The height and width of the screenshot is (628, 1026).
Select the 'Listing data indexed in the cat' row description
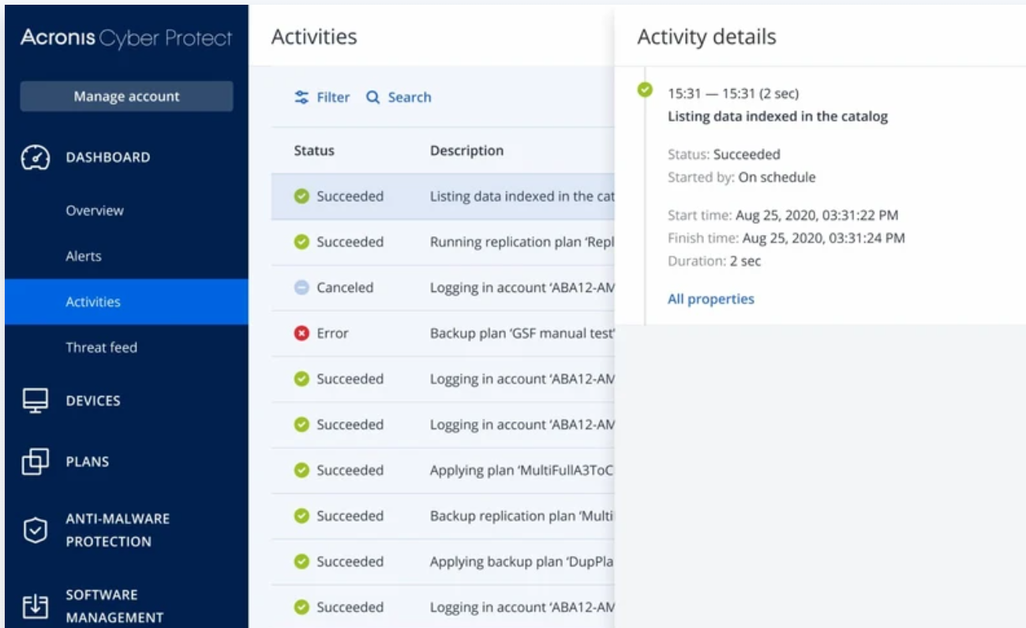tap(522, 196)
